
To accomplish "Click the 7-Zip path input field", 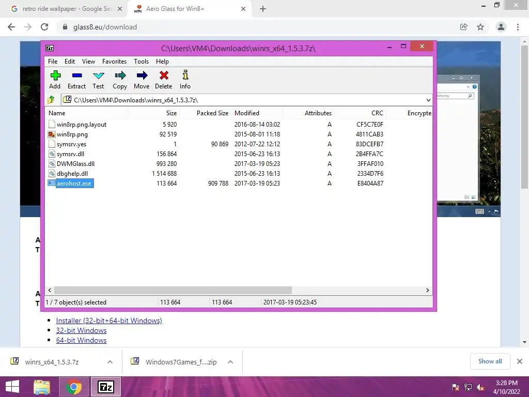I will tap(246, 100).
